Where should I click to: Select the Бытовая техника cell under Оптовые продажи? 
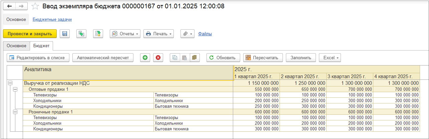click(x=193, y=106)
